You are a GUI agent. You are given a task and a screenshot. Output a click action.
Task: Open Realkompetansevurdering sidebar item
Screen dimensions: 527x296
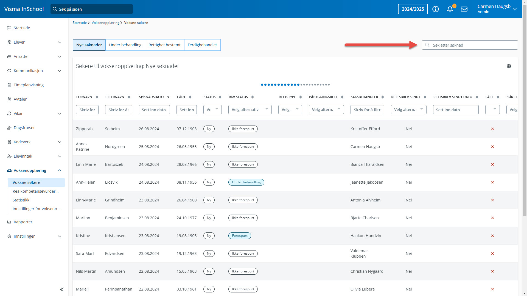point(37,191)
